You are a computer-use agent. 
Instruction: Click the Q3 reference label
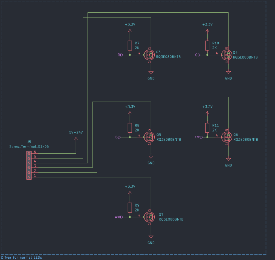[x=158, y=52]
